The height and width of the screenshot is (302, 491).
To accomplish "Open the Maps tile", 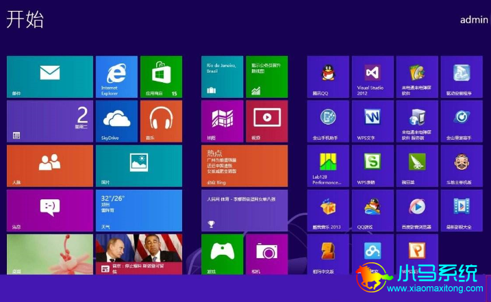I will click(x=222, y=121).
